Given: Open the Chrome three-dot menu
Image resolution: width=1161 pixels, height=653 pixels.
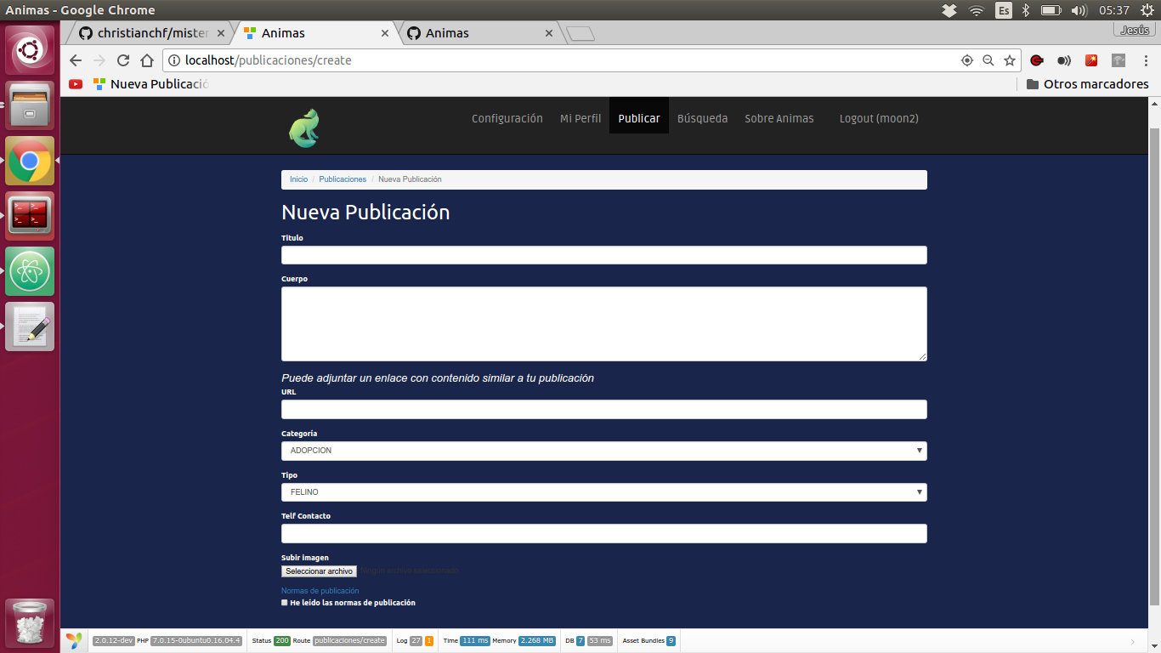Looking at the screenshot, I should pos(1145,60).
